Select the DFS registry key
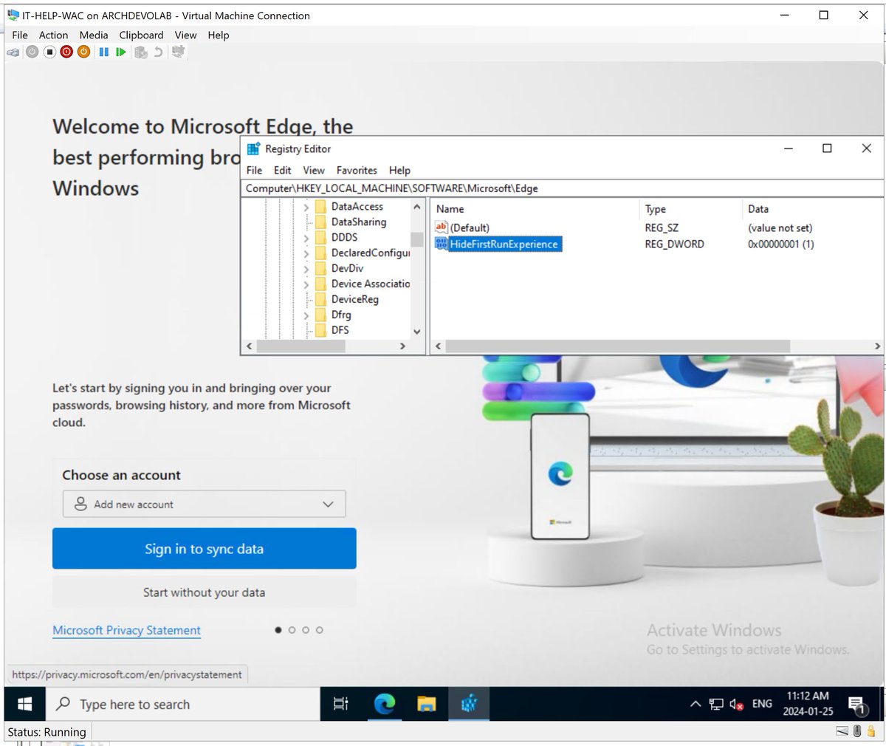The width and height of the screenshot is (886, 746). click(x=340, y=330)
